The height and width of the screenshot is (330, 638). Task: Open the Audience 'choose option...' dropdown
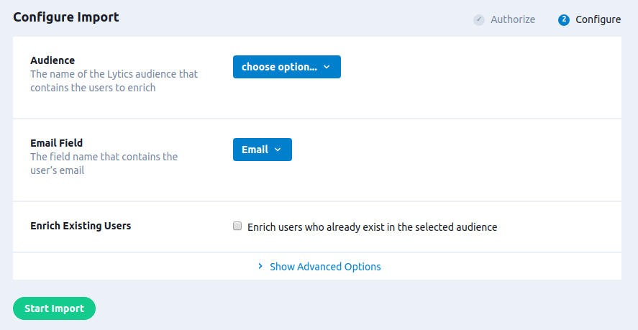286,67
